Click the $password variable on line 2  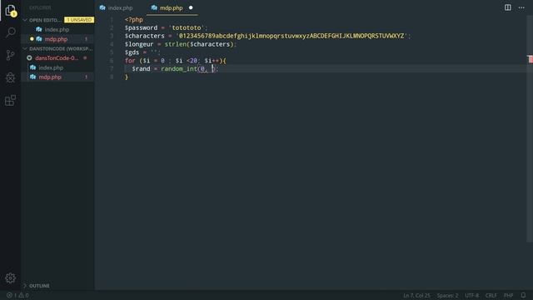tap(141, 27)
